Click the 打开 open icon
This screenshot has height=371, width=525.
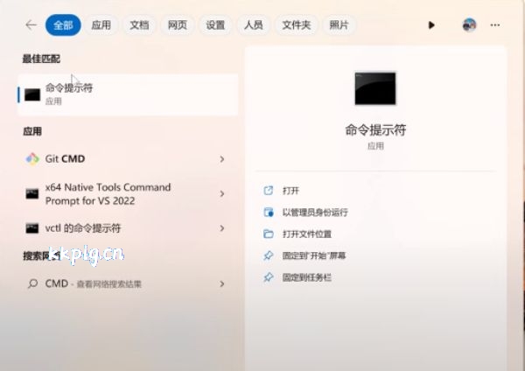[269, 191]
